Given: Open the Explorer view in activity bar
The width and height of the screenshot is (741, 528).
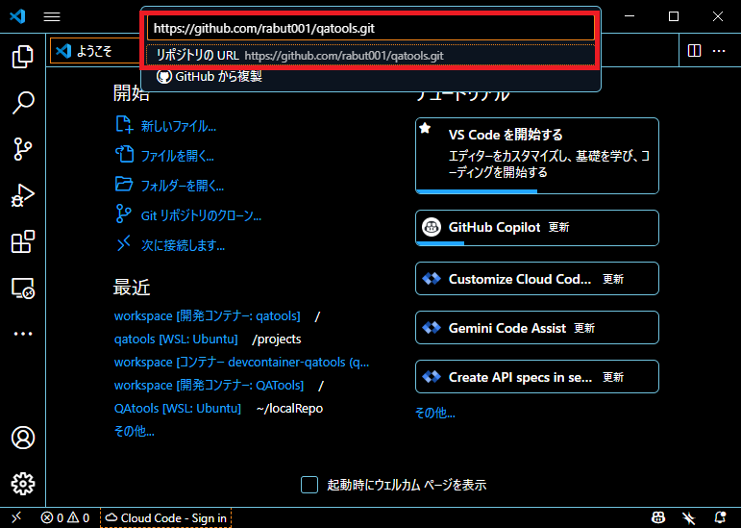Looking at the screenshot, I should [23, 57].
